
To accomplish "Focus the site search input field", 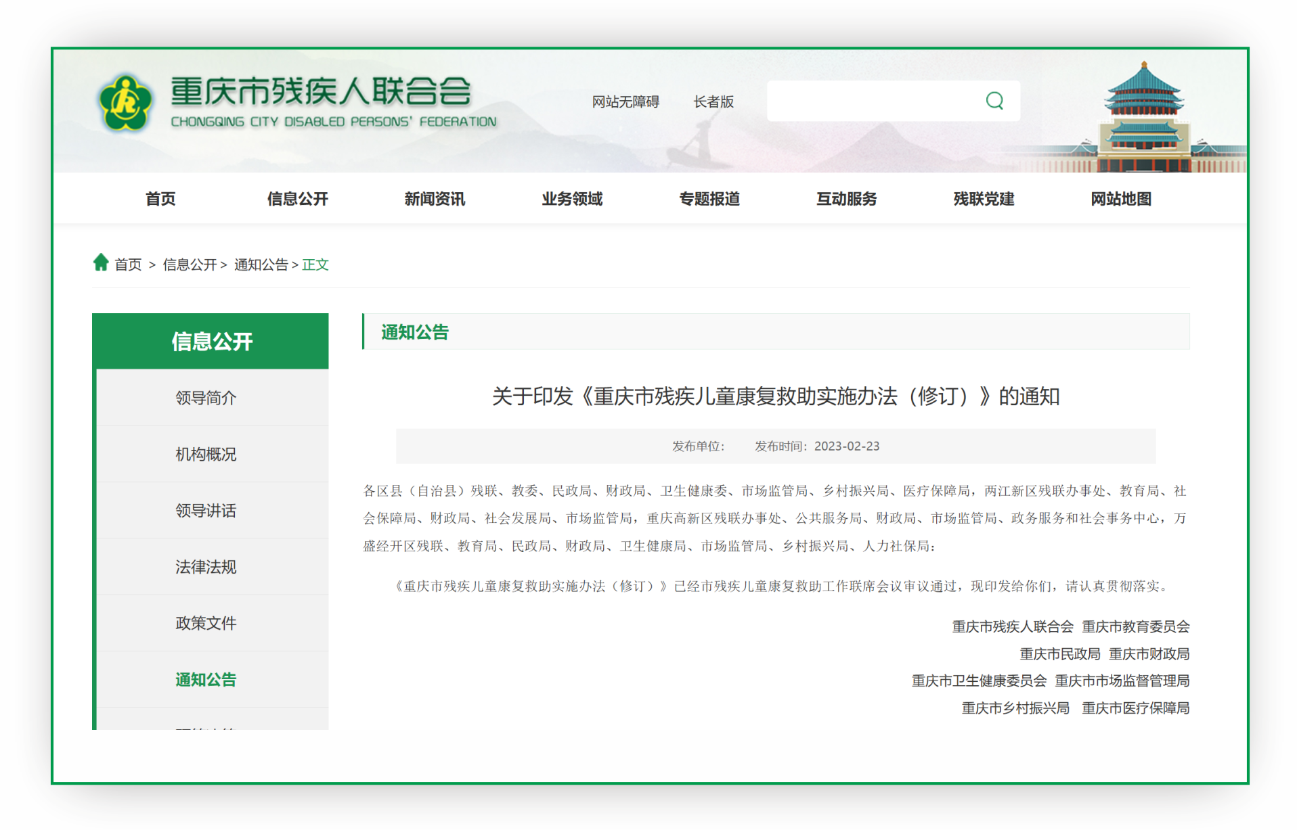I will tap(893, 101).
